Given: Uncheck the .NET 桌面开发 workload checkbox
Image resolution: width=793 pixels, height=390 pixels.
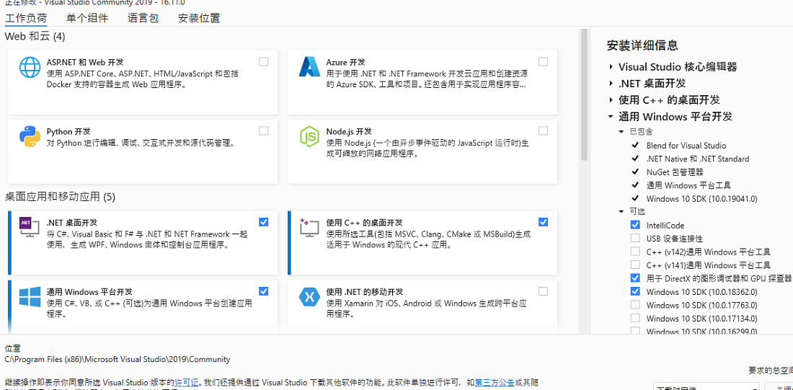Looking at the screenshot, I should click(263, 222).
